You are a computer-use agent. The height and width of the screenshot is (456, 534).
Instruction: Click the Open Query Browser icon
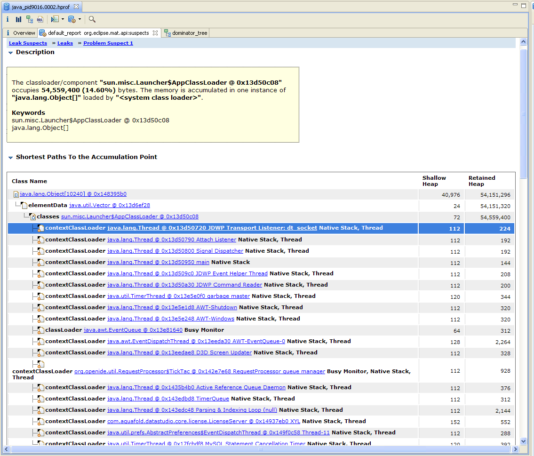click(x=72, y=19)
